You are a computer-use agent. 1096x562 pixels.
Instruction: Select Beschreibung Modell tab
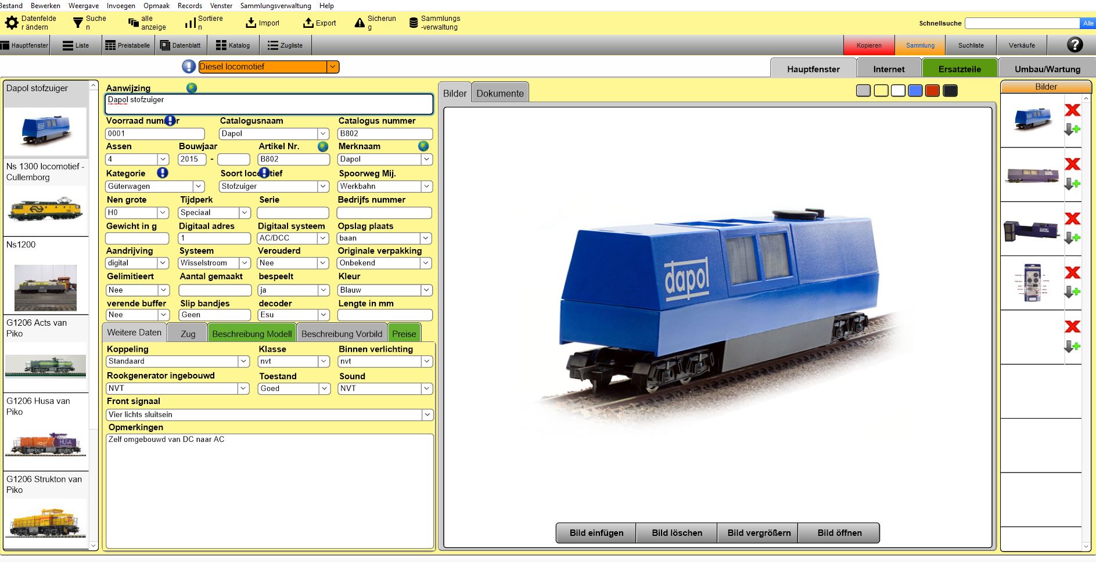point(252,334)
